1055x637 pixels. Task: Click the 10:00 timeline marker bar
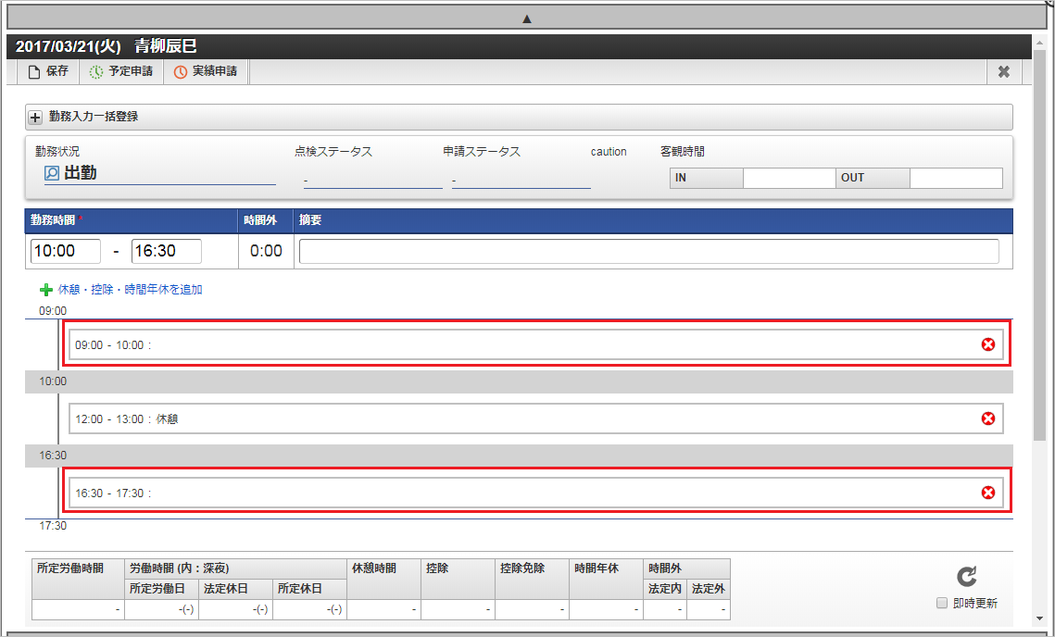[x=519, y=381]
